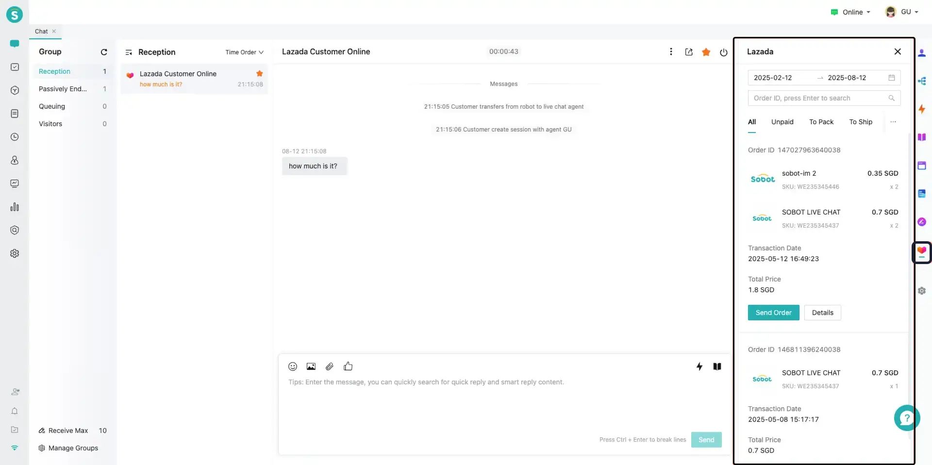Close the Lazada panel
This screenshot has width=932, height=465.
click(x=898, y=51)
